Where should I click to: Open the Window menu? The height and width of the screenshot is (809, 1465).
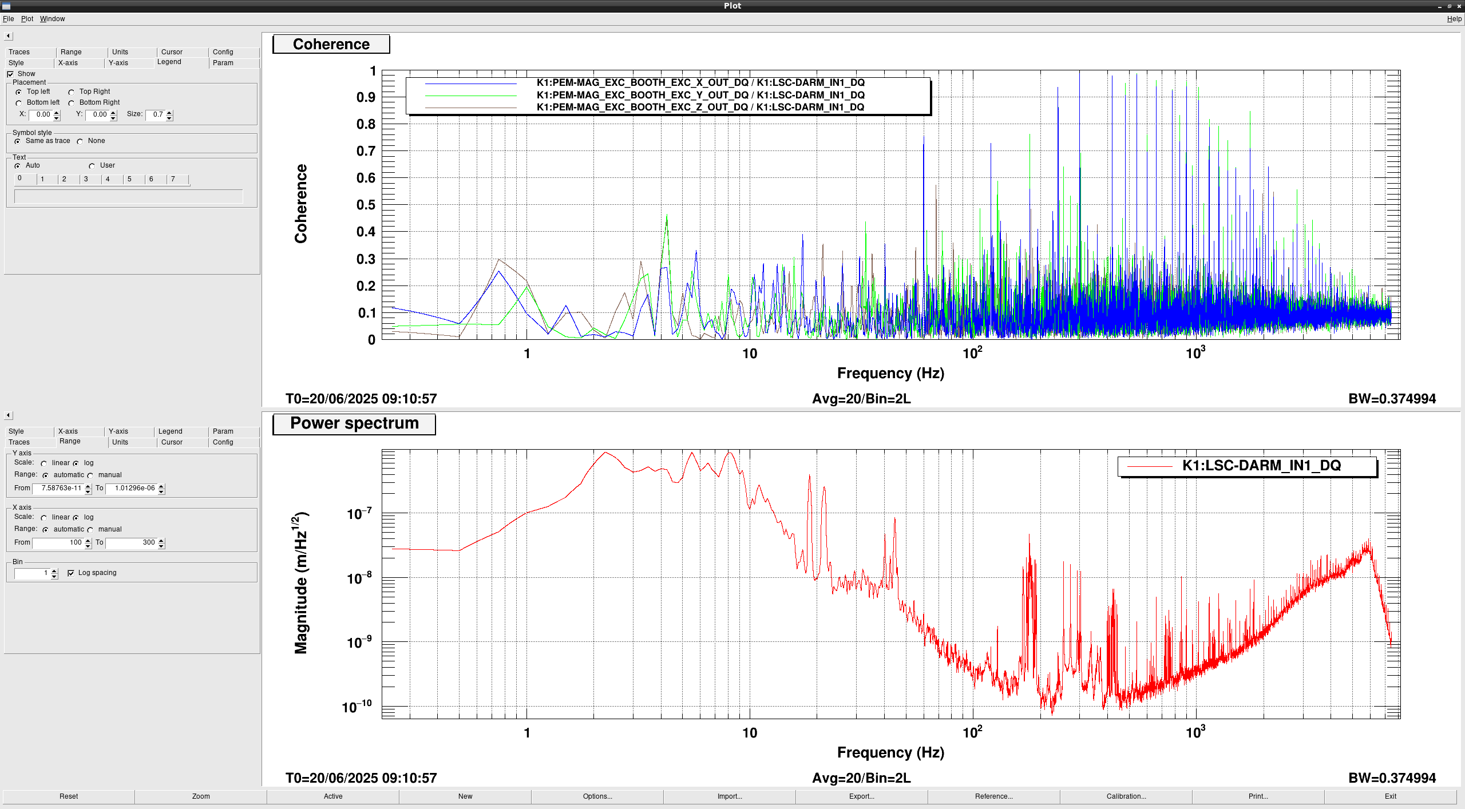(x=52, y=19)
